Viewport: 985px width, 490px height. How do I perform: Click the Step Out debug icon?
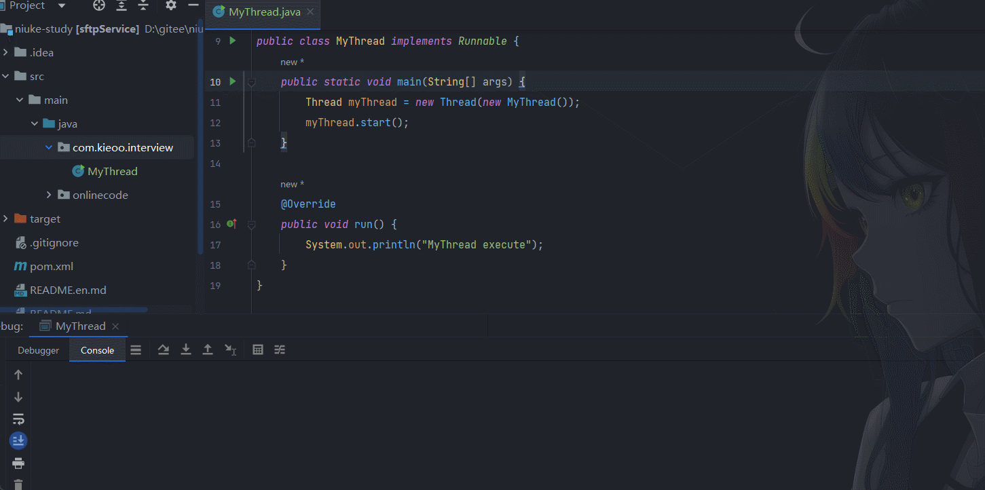(x=208, y=350)
